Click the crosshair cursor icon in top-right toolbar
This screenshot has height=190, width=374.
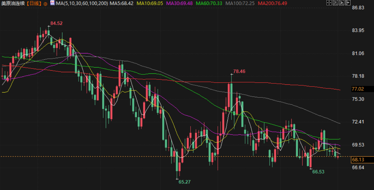pos(329,3)
